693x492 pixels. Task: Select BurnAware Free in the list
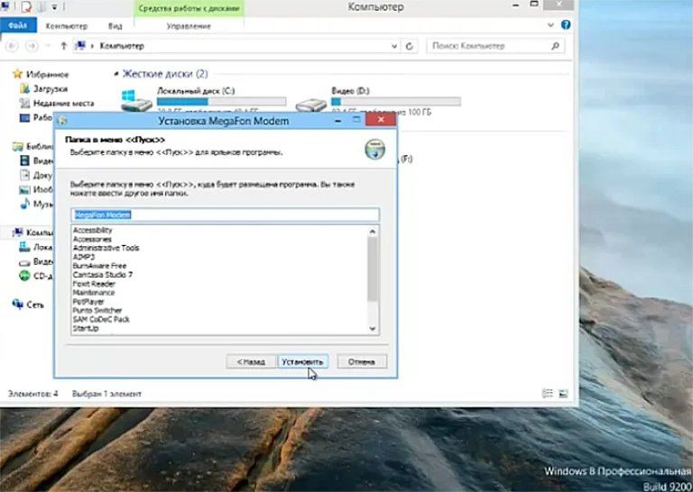coord(99,266)
